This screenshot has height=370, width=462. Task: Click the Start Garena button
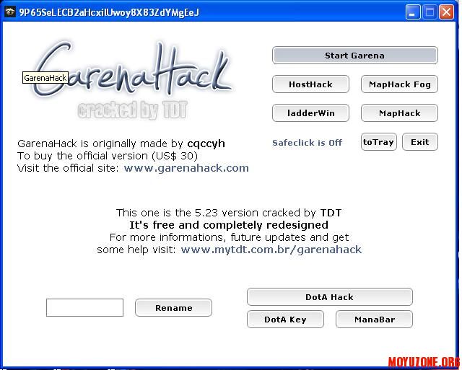(x=354, y=56)
